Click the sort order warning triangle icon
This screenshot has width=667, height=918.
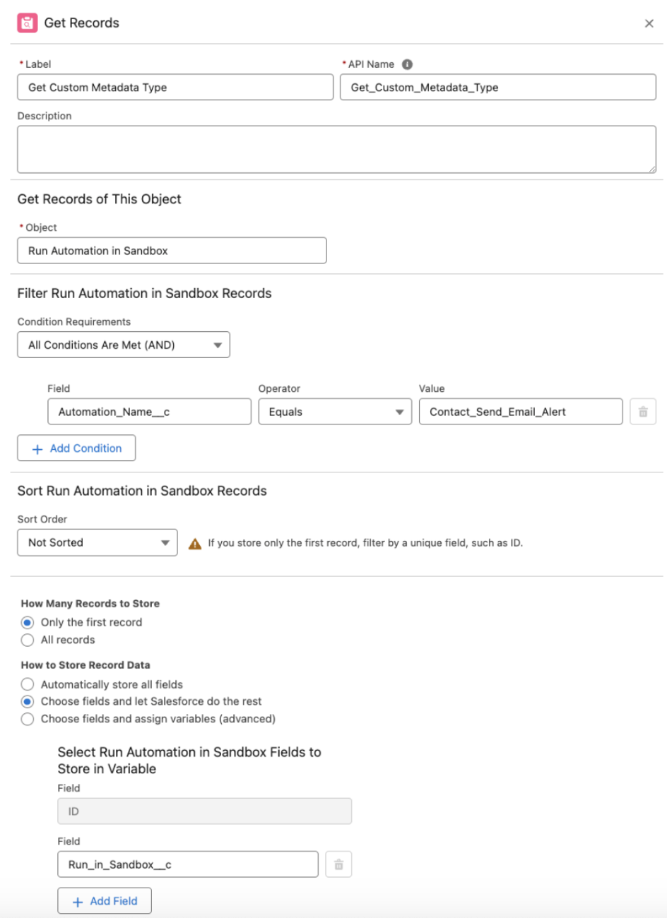point(195,543)
